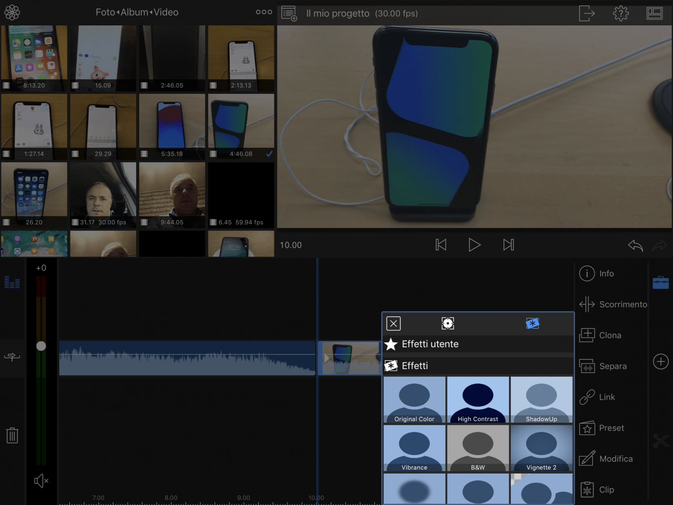The width and height of the screenshot is (673, 505).
Task: Tap the plus add button
Action: tap(661, 361)
